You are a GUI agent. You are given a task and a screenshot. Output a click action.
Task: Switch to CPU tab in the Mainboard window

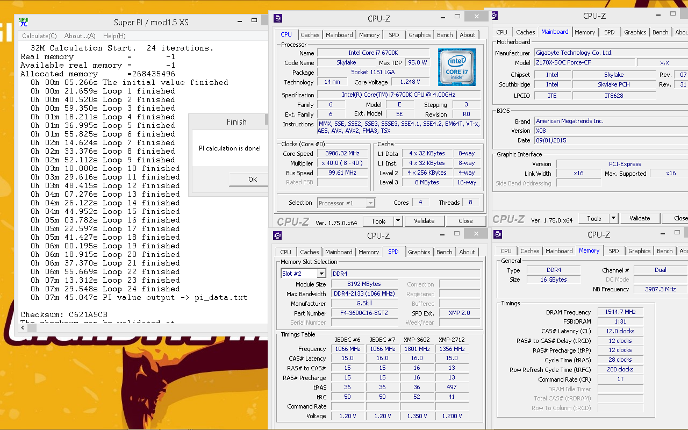pyautogui.click(x=501, y=32)
